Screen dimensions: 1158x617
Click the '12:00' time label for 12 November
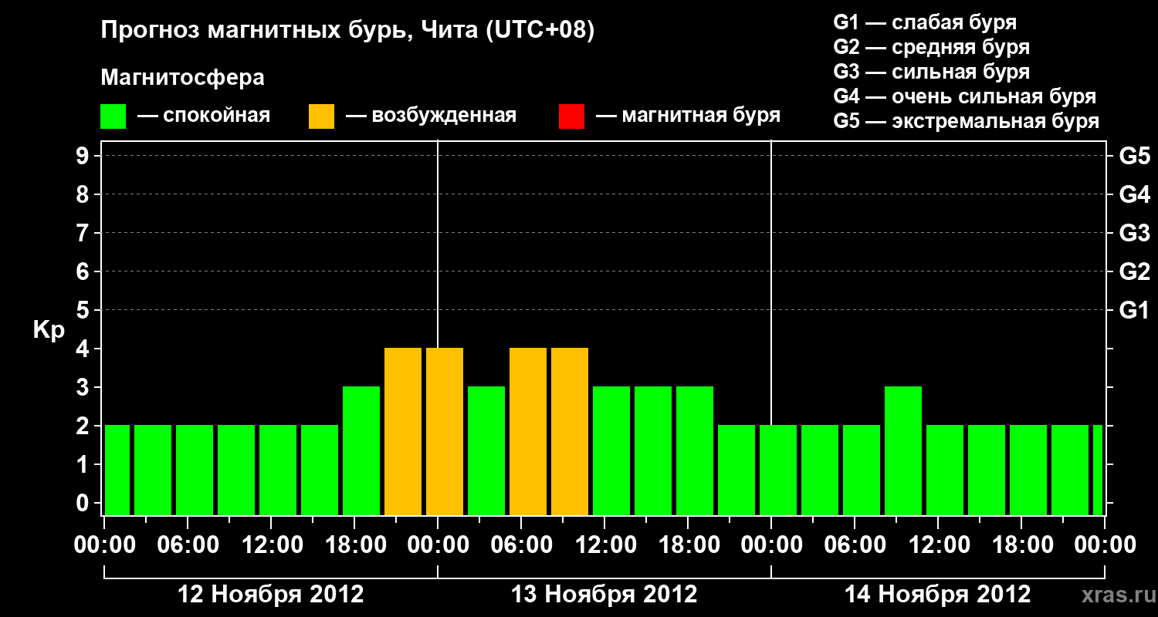point(271,545)
